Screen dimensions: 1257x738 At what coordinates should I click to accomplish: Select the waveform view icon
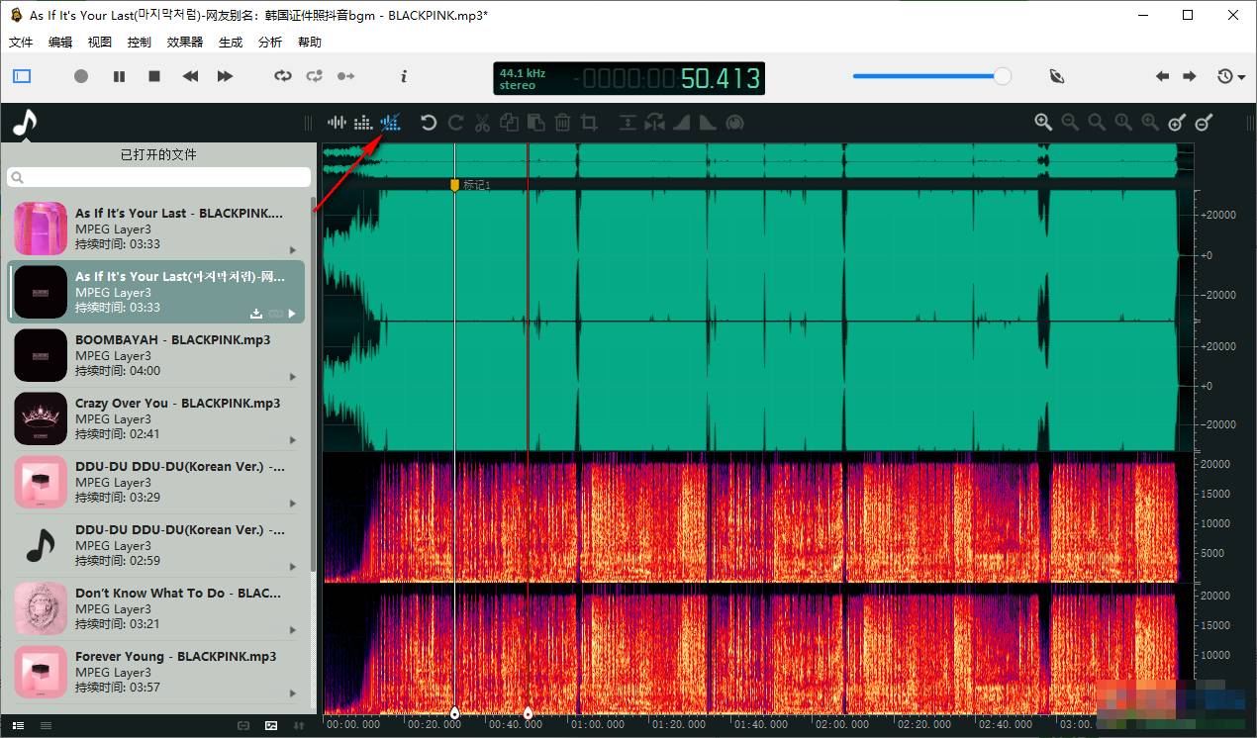(x=337, y=122)
